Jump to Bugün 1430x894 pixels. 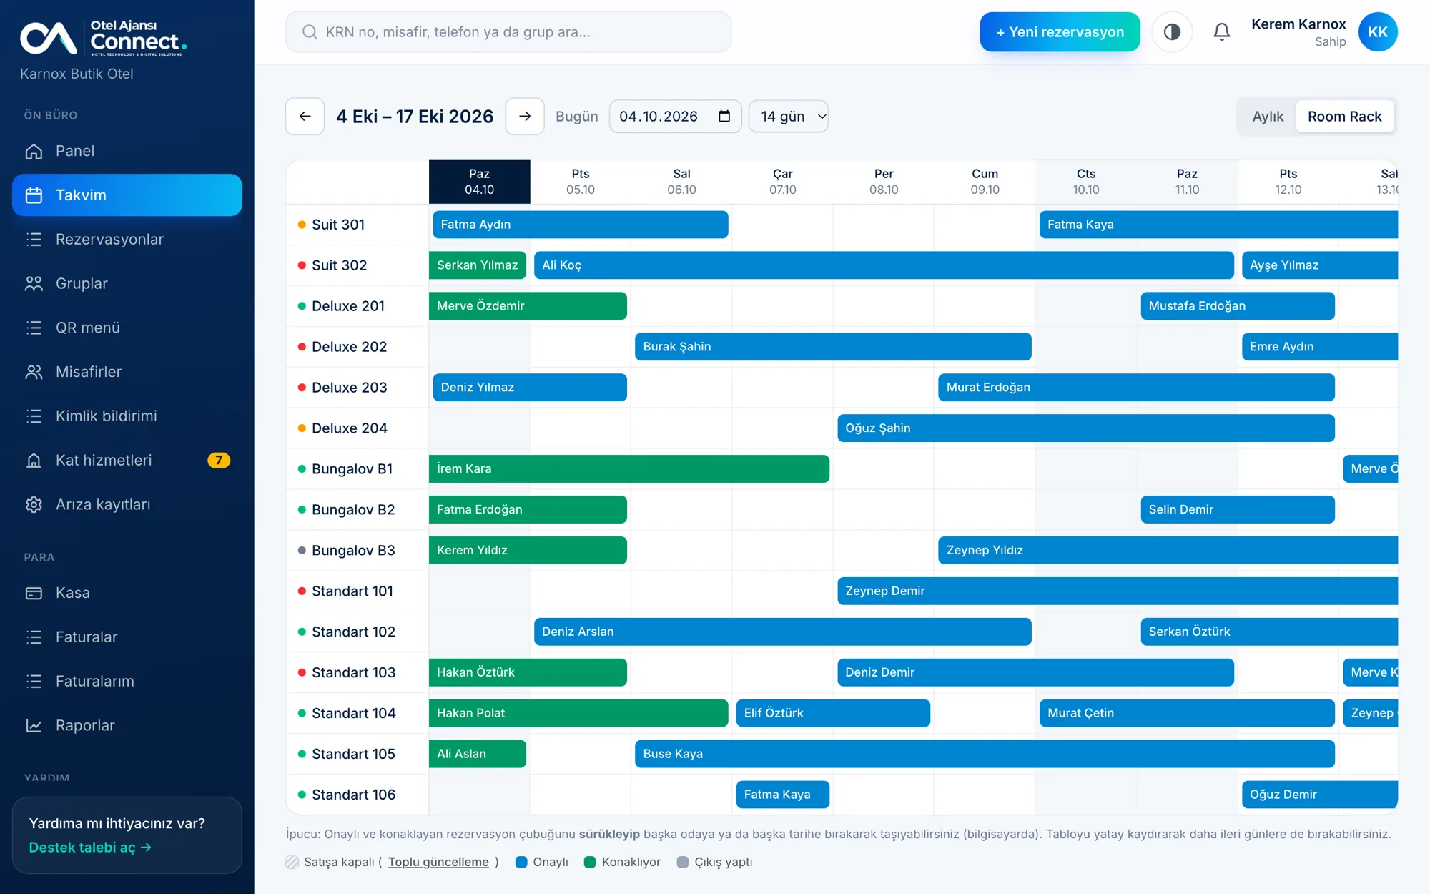(x=577, y=117)
